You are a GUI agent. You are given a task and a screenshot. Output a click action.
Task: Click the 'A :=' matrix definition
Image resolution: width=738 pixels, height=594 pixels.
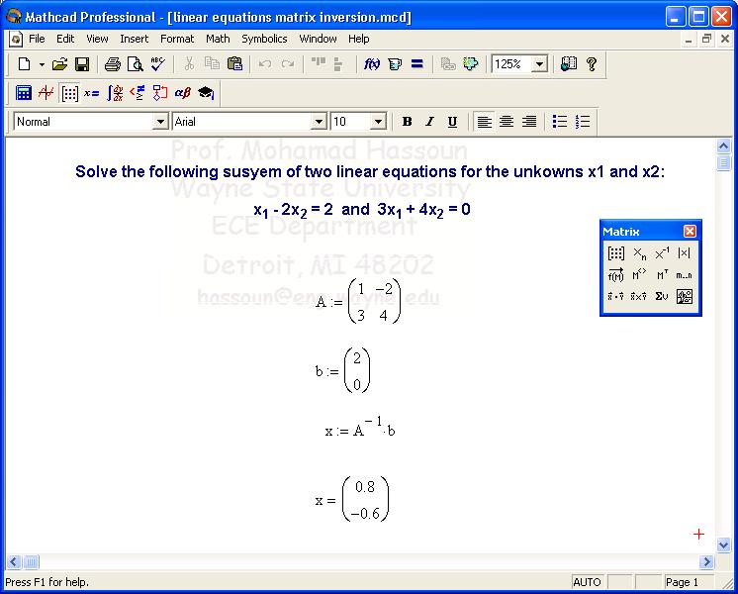(358, 301)
